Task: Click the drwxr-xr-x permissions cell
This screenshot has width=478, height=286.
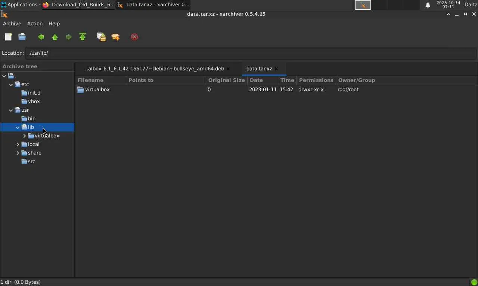Action: tap(311, 90)
